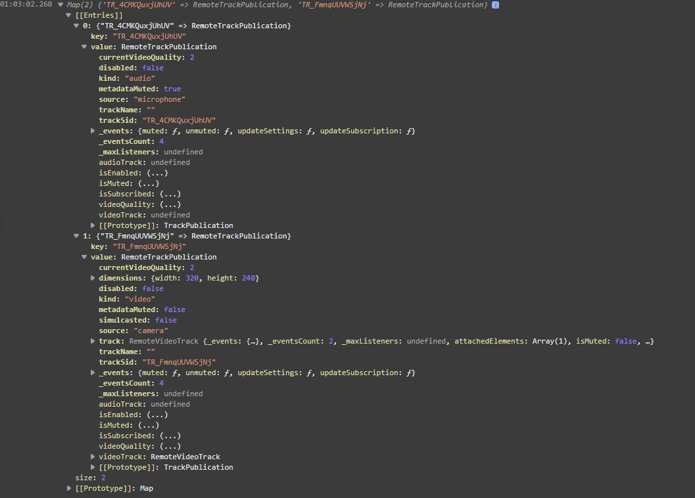
Task: Expand the videoTrack RemoteVideoTrack under entry 1
Action: pyautogui.click(x=92, y=457)
